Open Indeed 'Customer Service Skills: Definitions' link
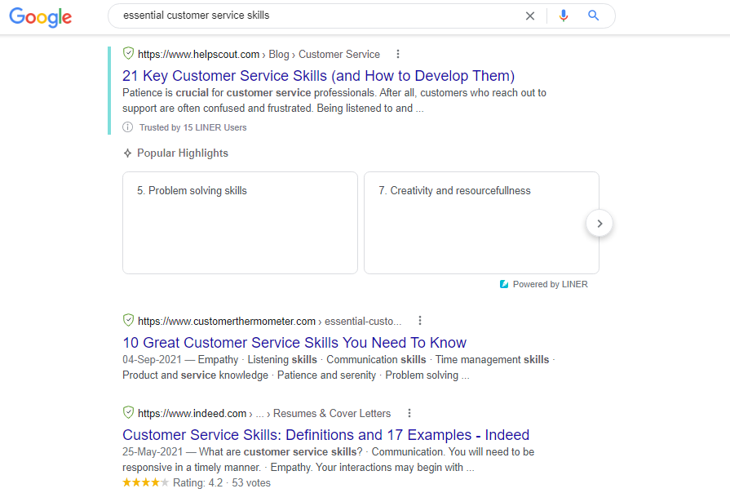The width and height of the screenshot is (730, 493). (325, 435)
